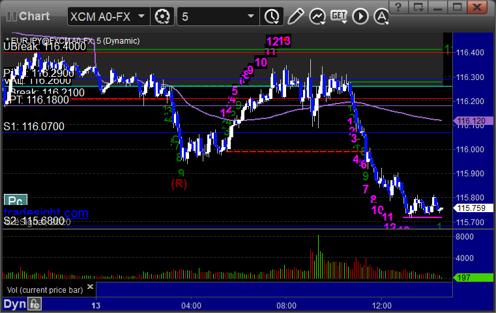Expand the XCM A0-FX symbol dropdown arrow

click(x=141, y=16)
